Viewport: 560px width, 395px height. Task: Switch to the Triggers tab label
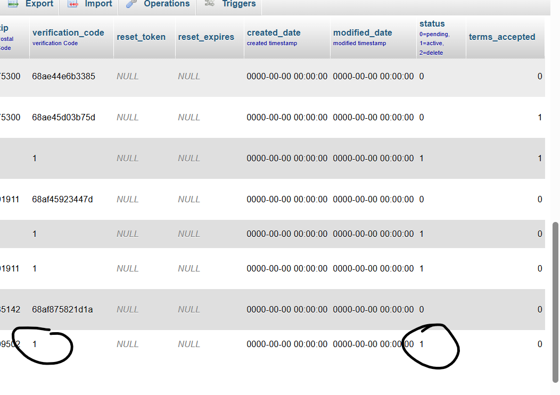point(238,4)
